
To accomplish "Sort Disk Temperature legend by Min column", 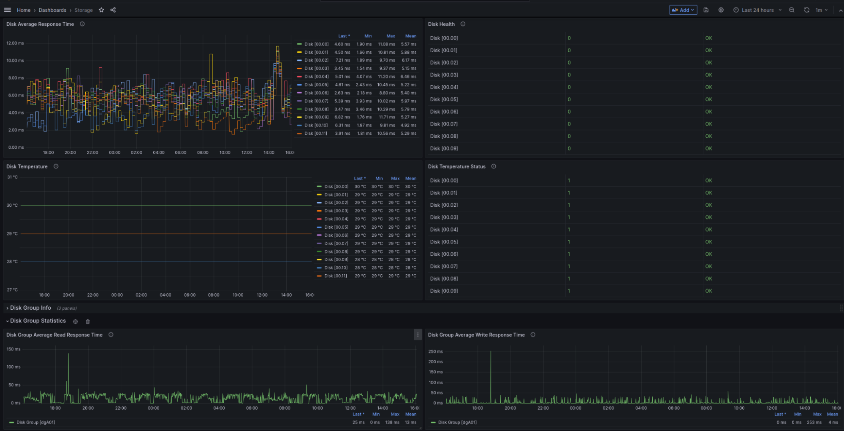I will coord(379,179).
